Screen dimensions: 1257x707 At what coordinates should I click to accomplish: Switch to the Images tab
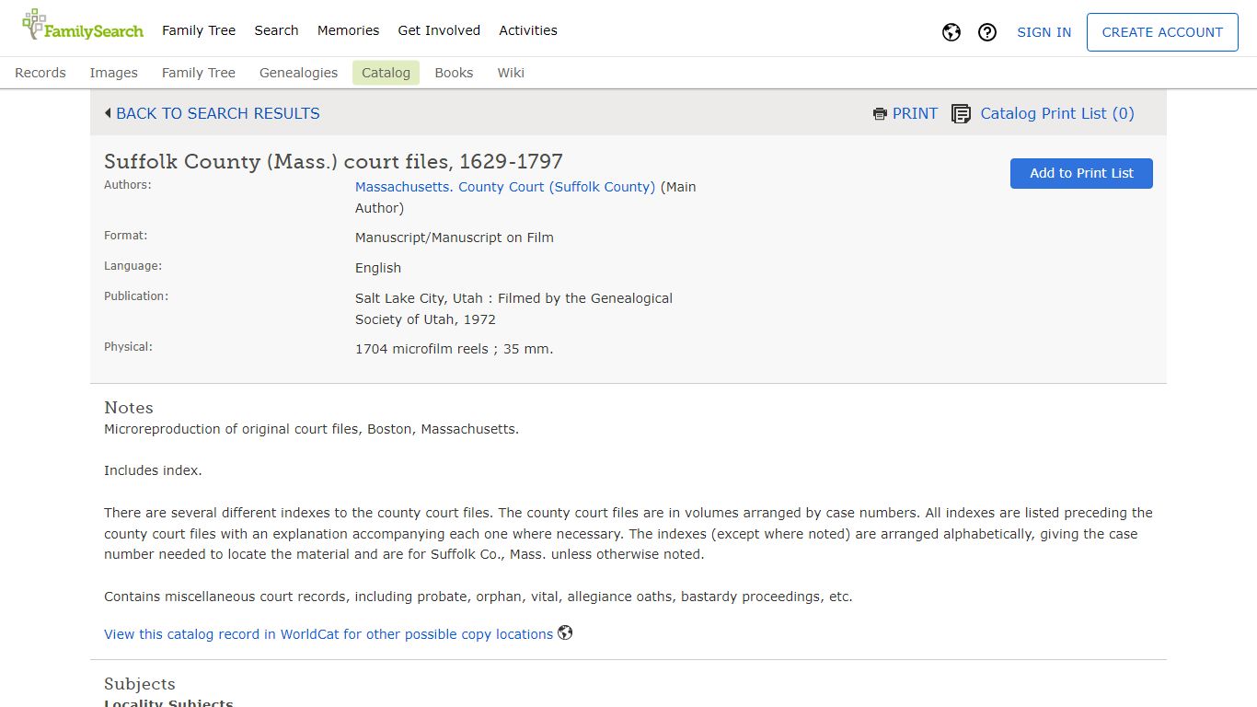click(114, 73)
